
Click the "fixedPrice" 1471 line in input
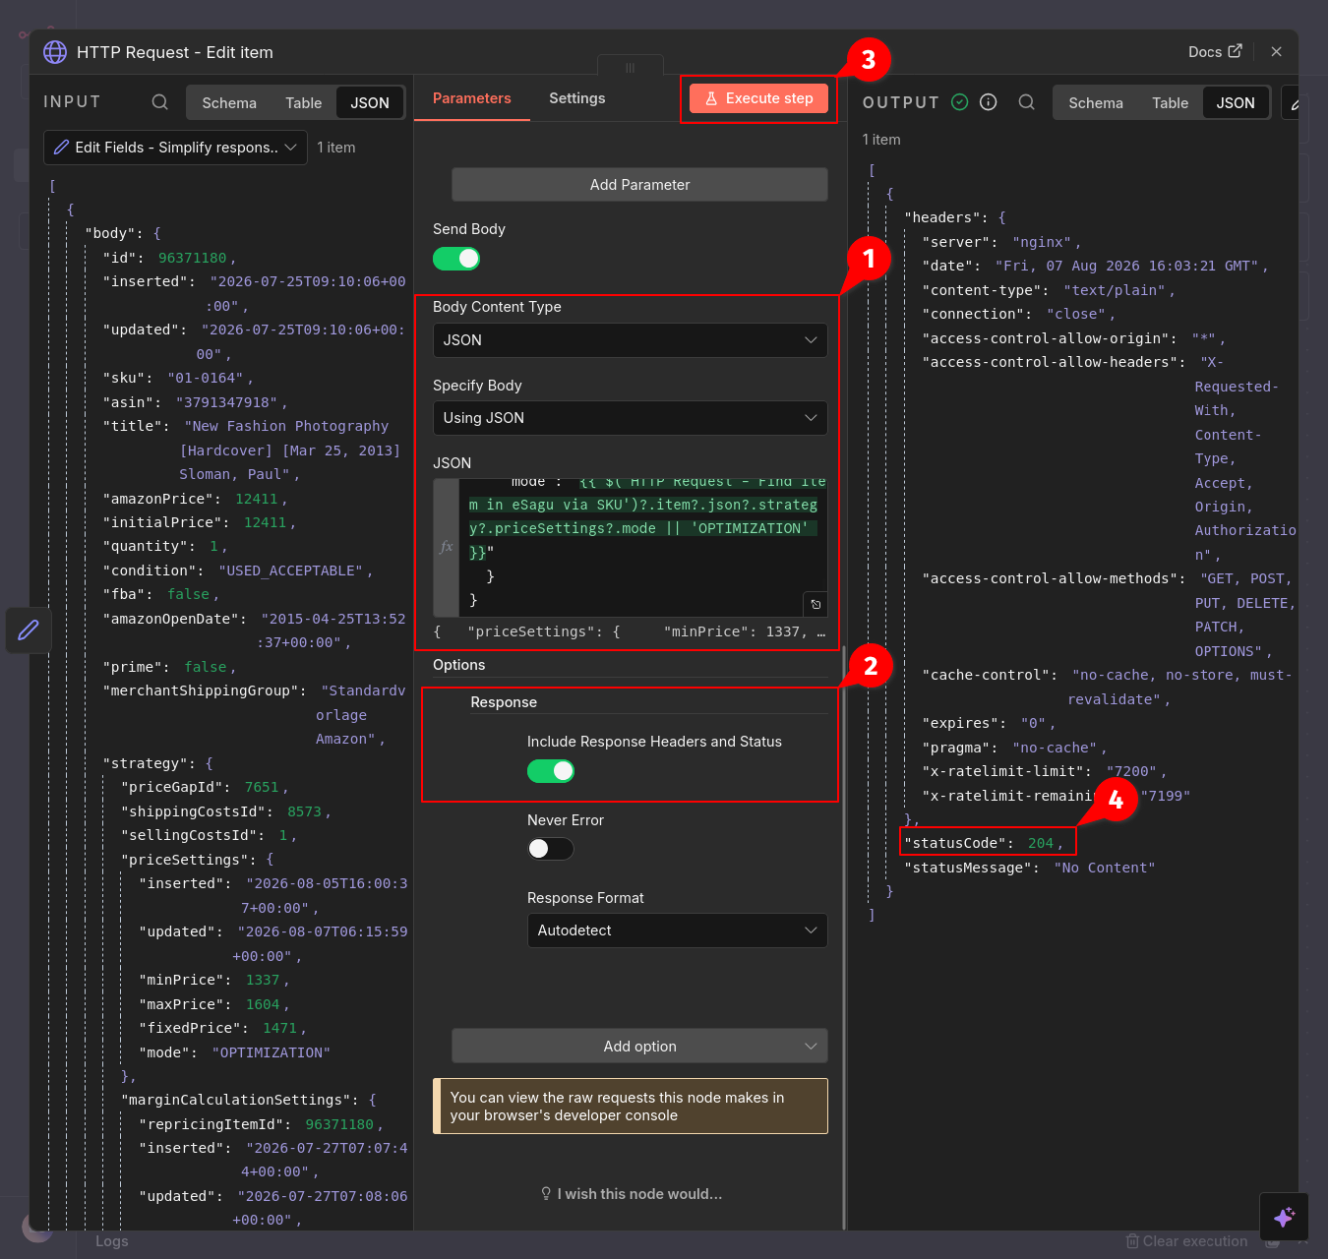click(223, 1028)
